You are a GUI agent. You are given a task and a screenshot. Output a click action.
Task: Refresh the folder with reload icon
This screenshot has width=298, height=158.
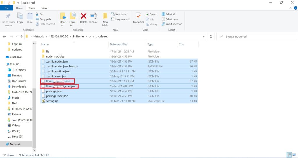[x=211, y=36]
